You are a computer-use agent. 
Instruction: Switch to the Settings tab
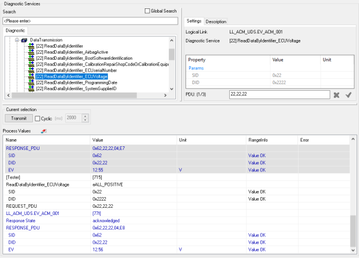[194, 21]
